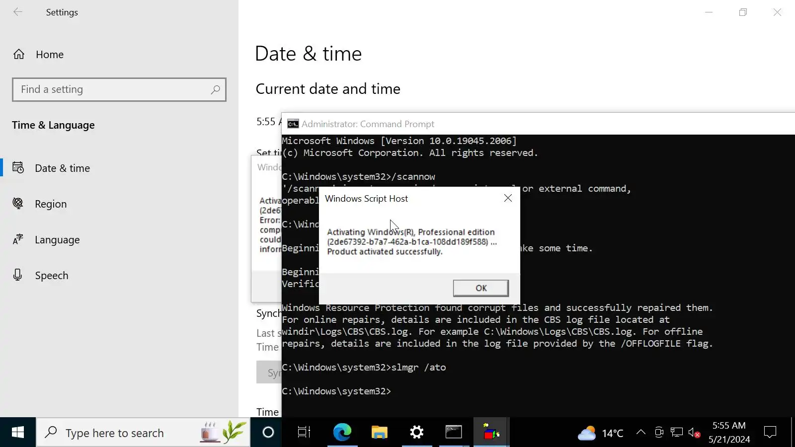795x447 pixels.
Task: Click the Language icon in sidebar
Action: tap(18, 239)
